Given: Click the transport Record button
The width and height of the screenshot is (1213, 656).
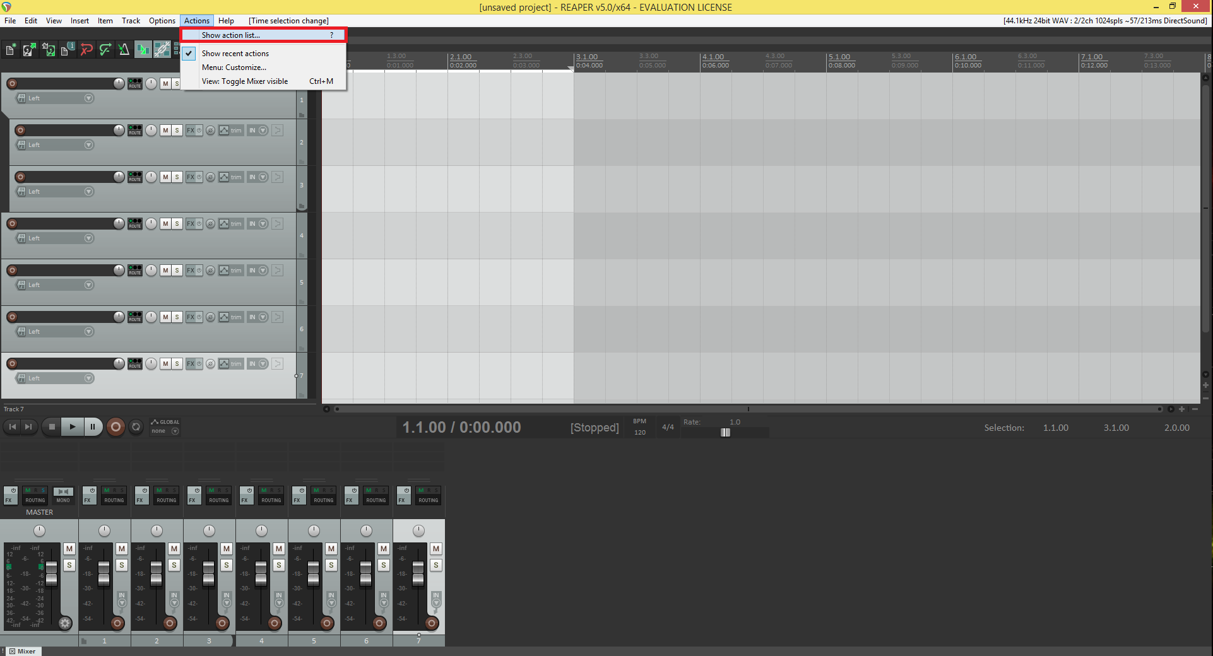Looking at the screenshot, I should 115,427.
